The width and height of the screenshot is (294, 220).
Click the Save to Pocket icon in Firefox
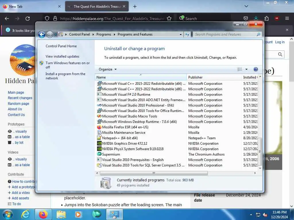tap(246, 18)
